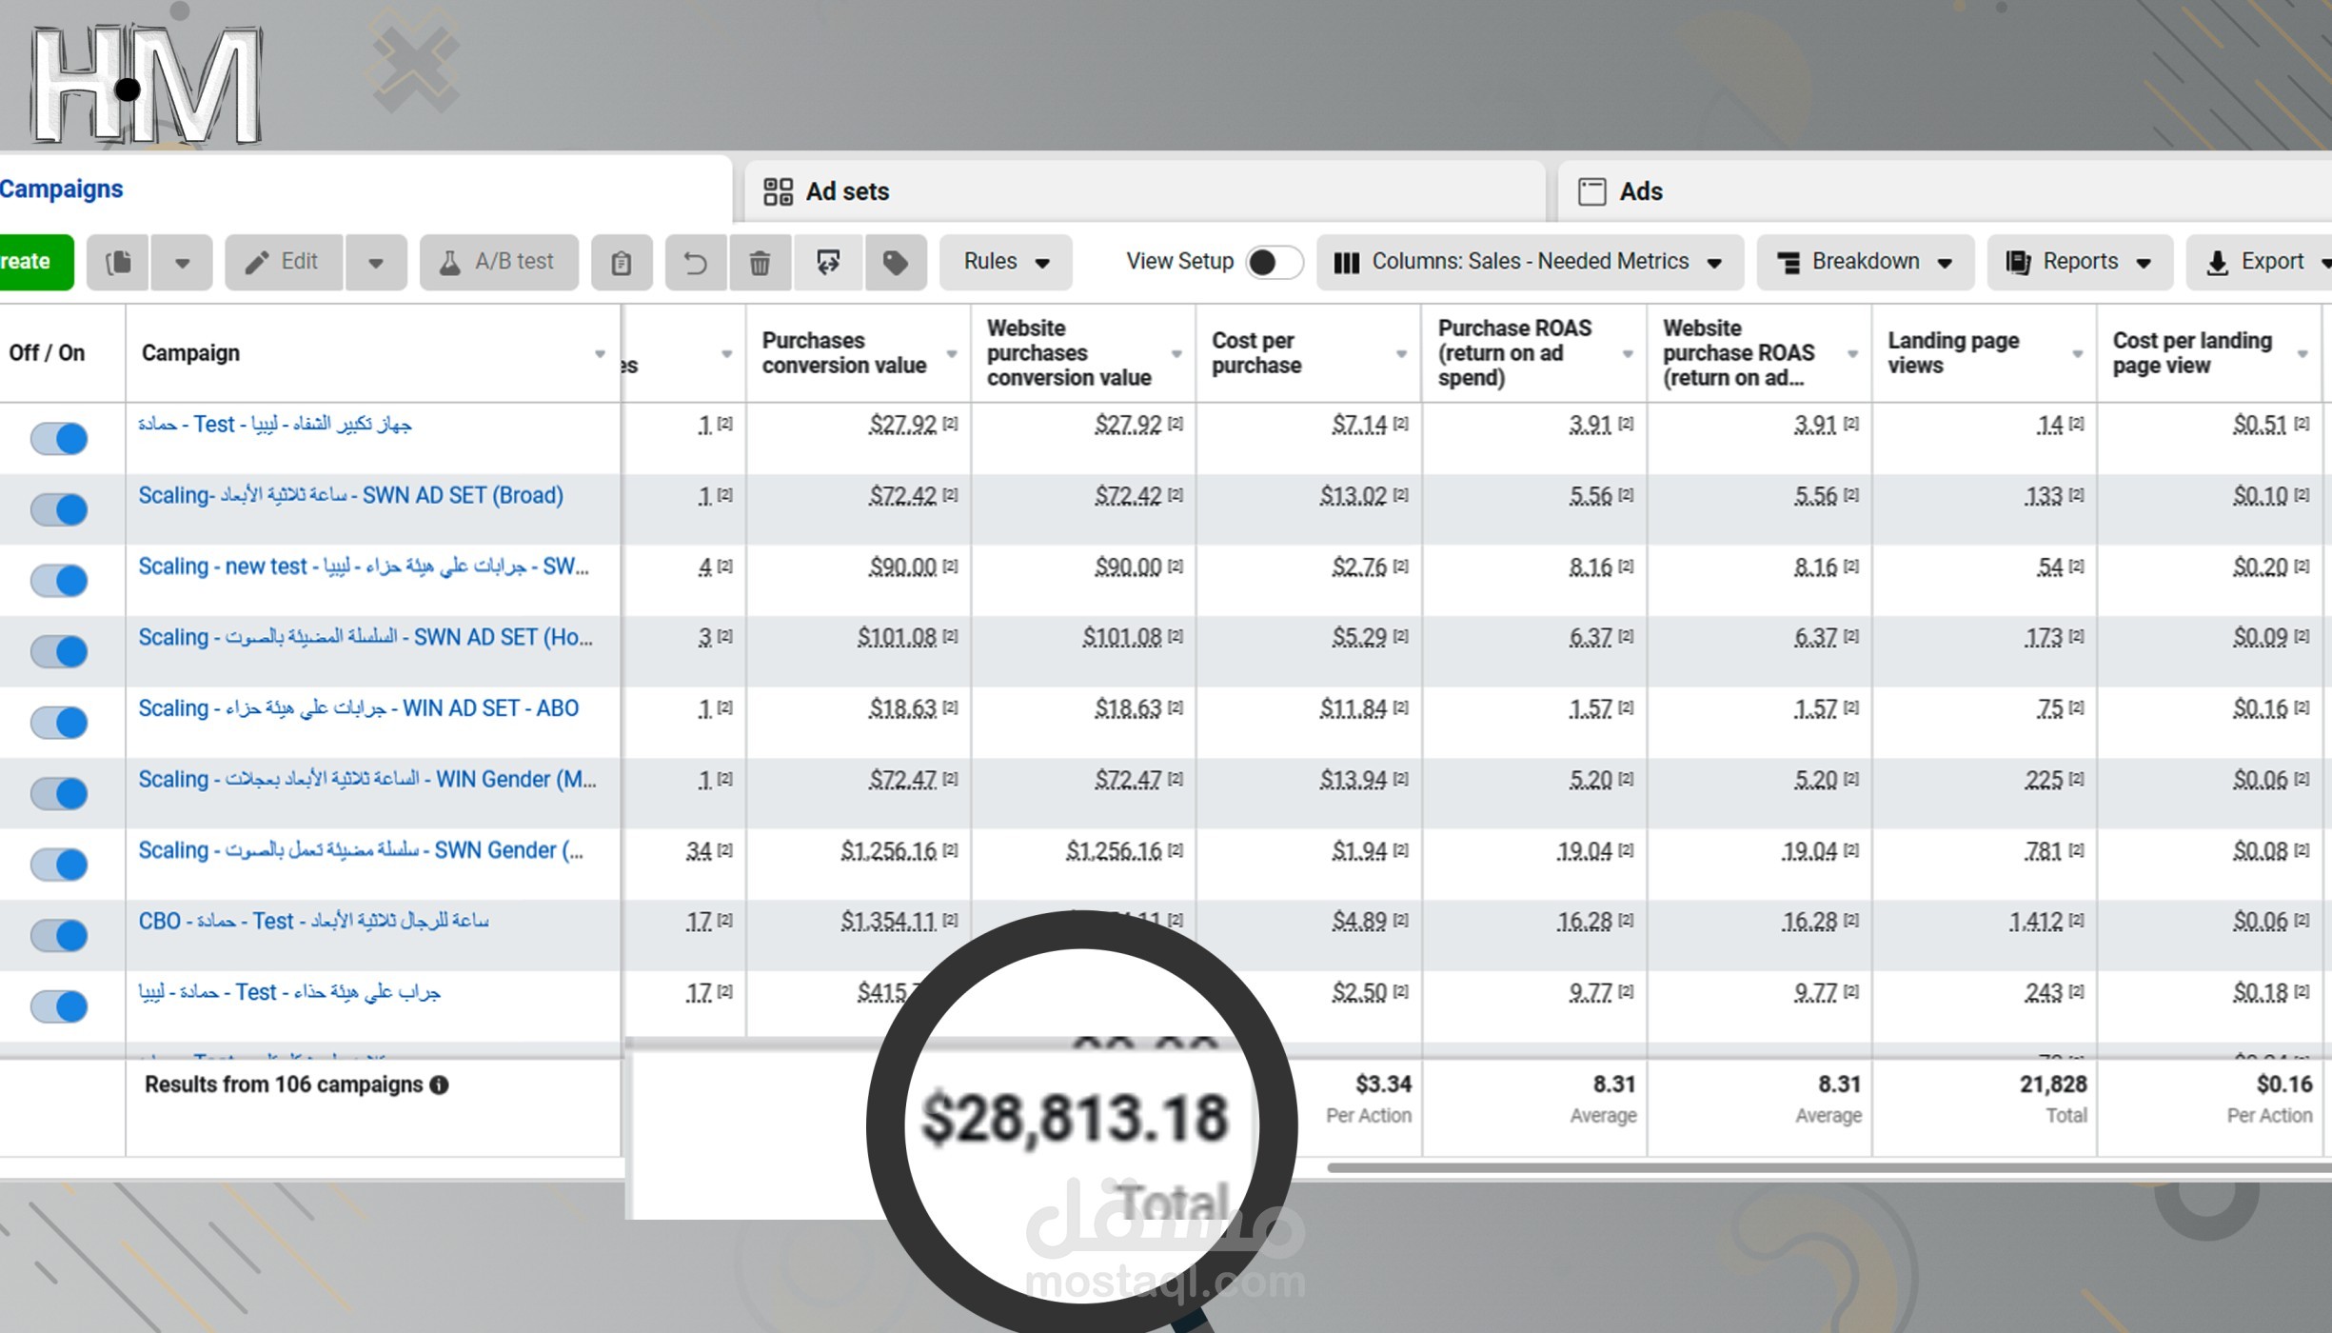Viewport: 2332px width, 1333px height.
Task: Click the undo arrow icon
Action: click(x=695, y=262)
